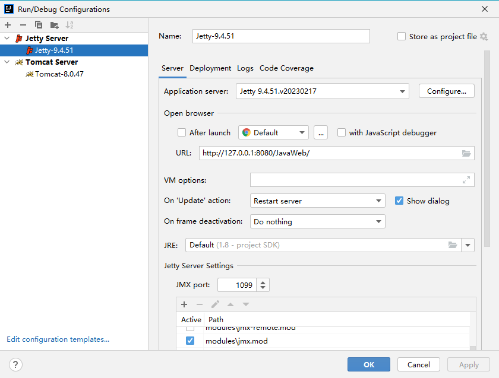Open Edit configuration templates link
This screenshot has width=499, height=378.
point(58,339)
